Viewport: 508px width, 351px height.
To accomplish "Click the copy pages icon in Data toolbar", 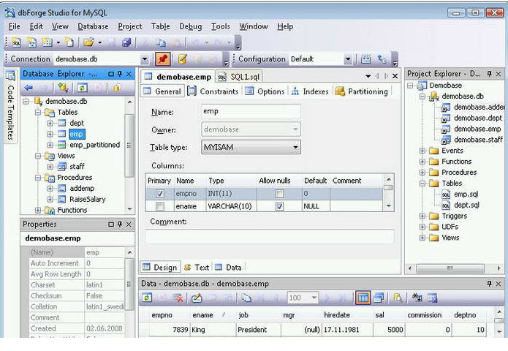I will pyautogui.click(x=247, y=298).
